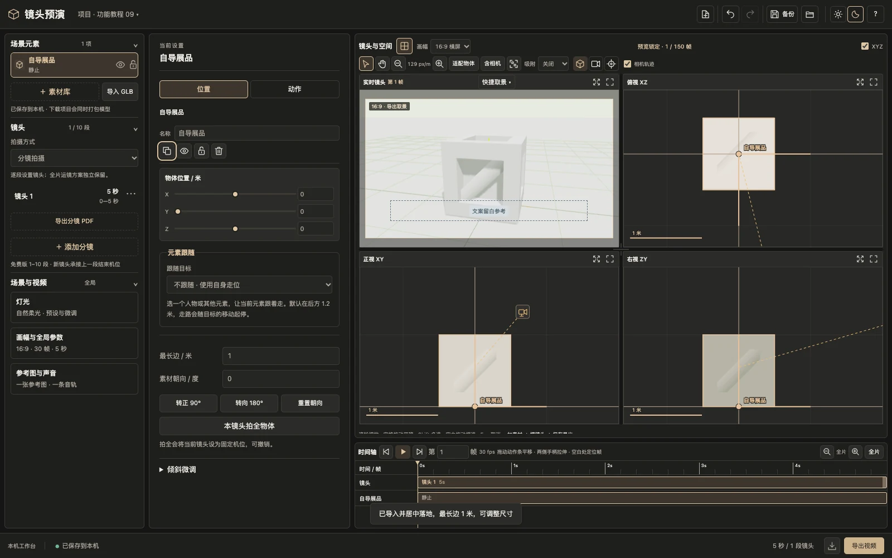Duplicate the 自导展品 element
This screenshot has height=558, width=892.
point(167,151)
